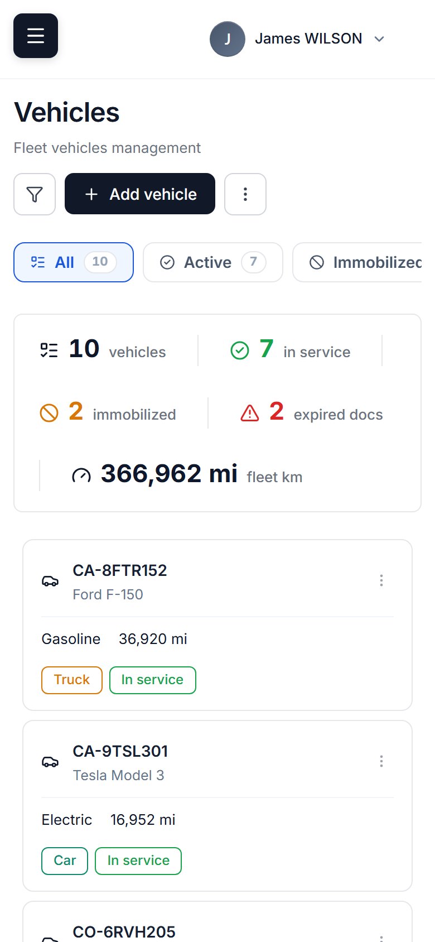Open the three-dot menu for CA-8FTR152
Viewport: 435px width, 942px height.
tap(381, 580)
